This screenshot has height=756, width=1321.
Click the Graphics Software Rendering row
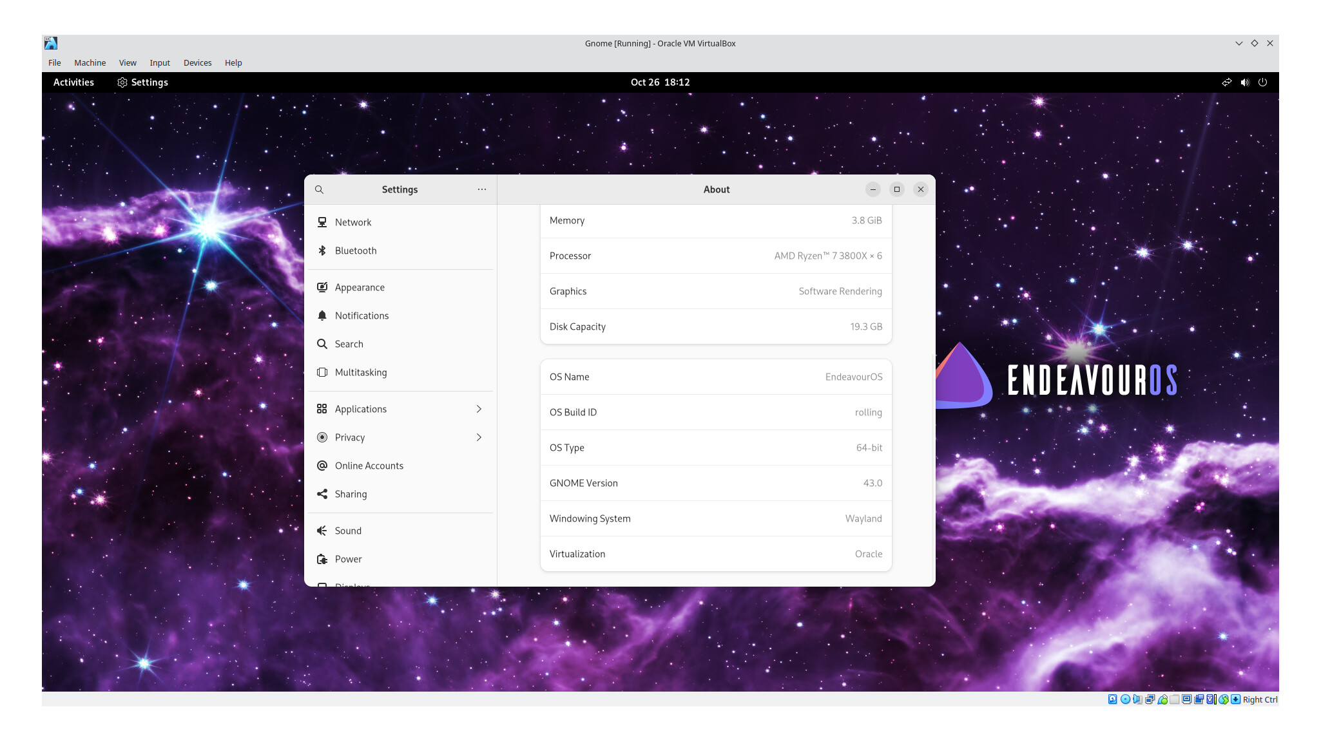(x=716, y=291)
